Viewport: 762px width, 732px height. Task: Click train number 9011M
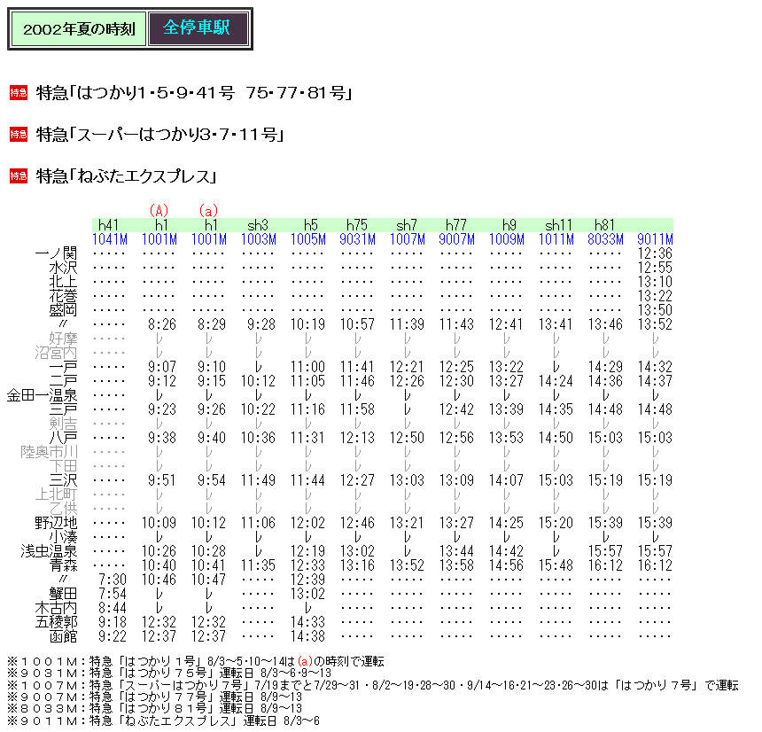coord(655,239)
